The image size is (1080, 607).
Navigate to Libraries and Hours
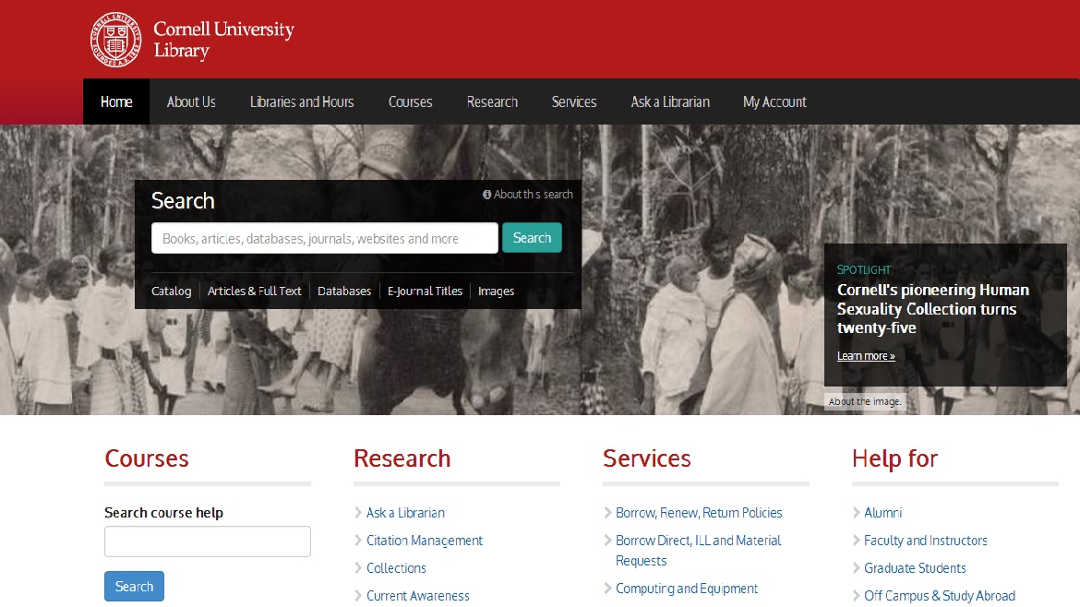(x=302, y=101)
